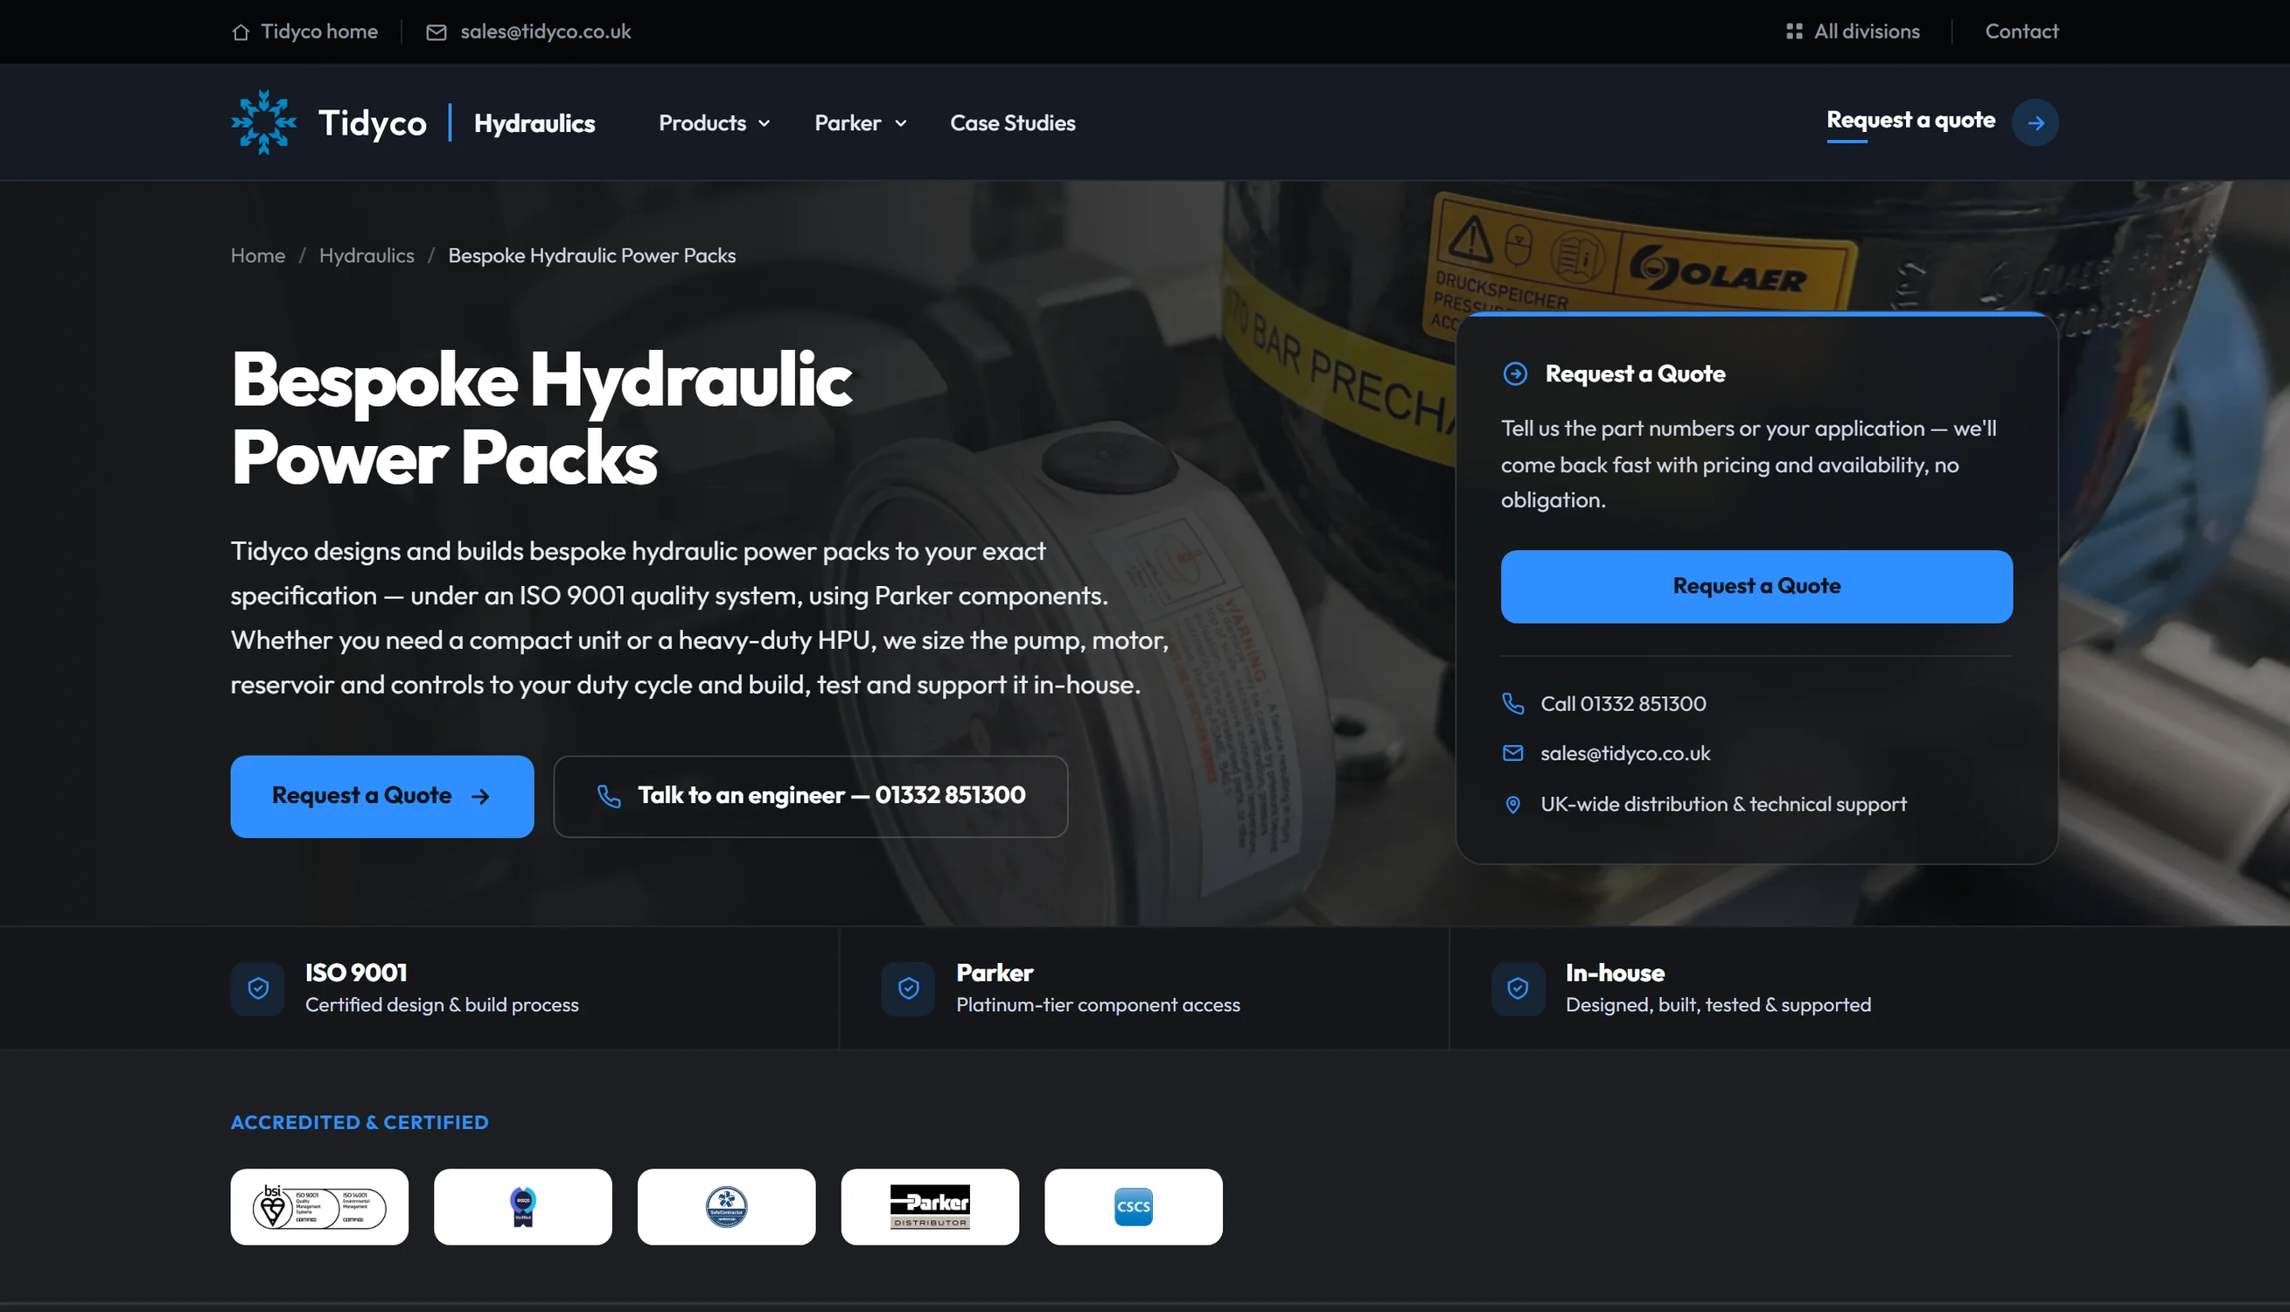Open the SafeContractor Approved badge
This screenshot has width=2290, height=1312.
point(726,1206)
